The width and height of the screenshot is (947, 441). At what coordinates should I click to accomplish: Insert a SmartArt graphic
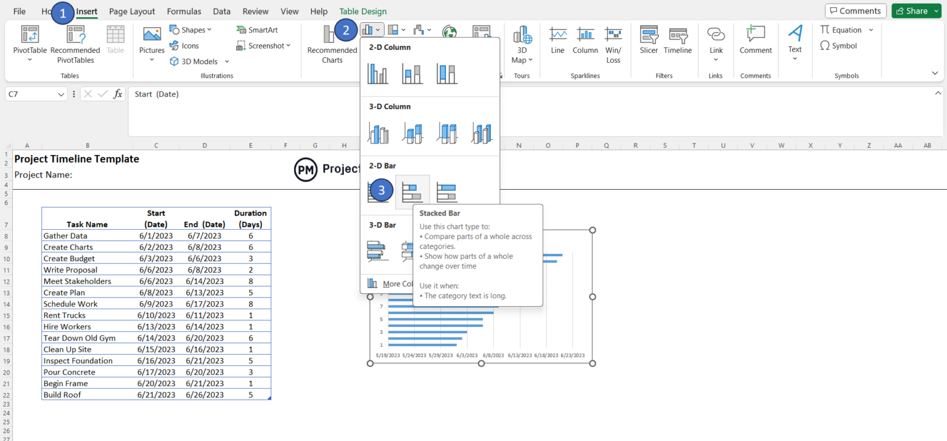click(256, 29)
